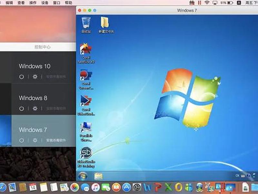
Task: Select the Windows 10 virtual machine name
Action: [x=35, y=66]
